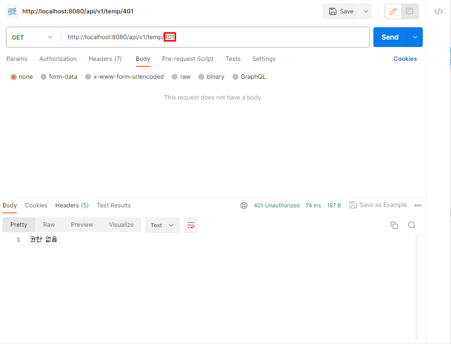Open the Pre-request Script tab
Viewport: 451px width, 344px height.
coord(188,59)
